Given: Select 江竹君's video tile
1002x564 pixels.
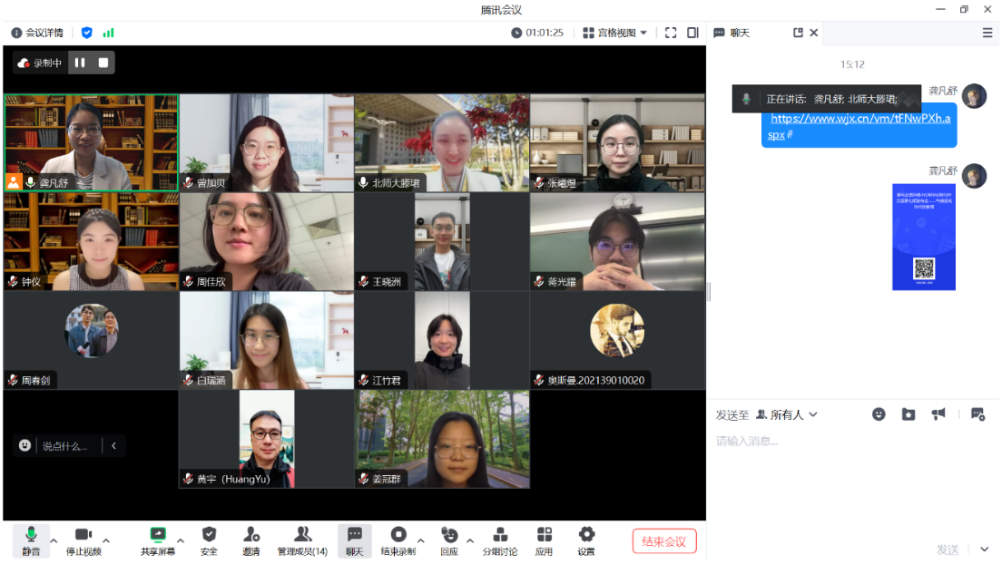Looking at the screenshot, I should tap(442, 340).
